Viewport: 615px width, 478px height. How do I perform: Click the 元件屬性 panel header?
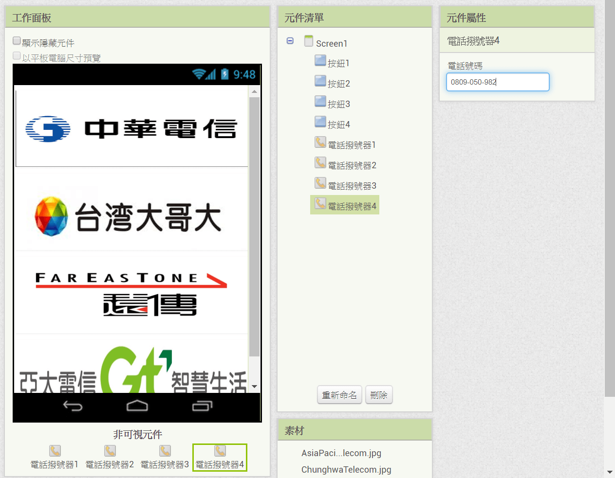click(517, 17)
